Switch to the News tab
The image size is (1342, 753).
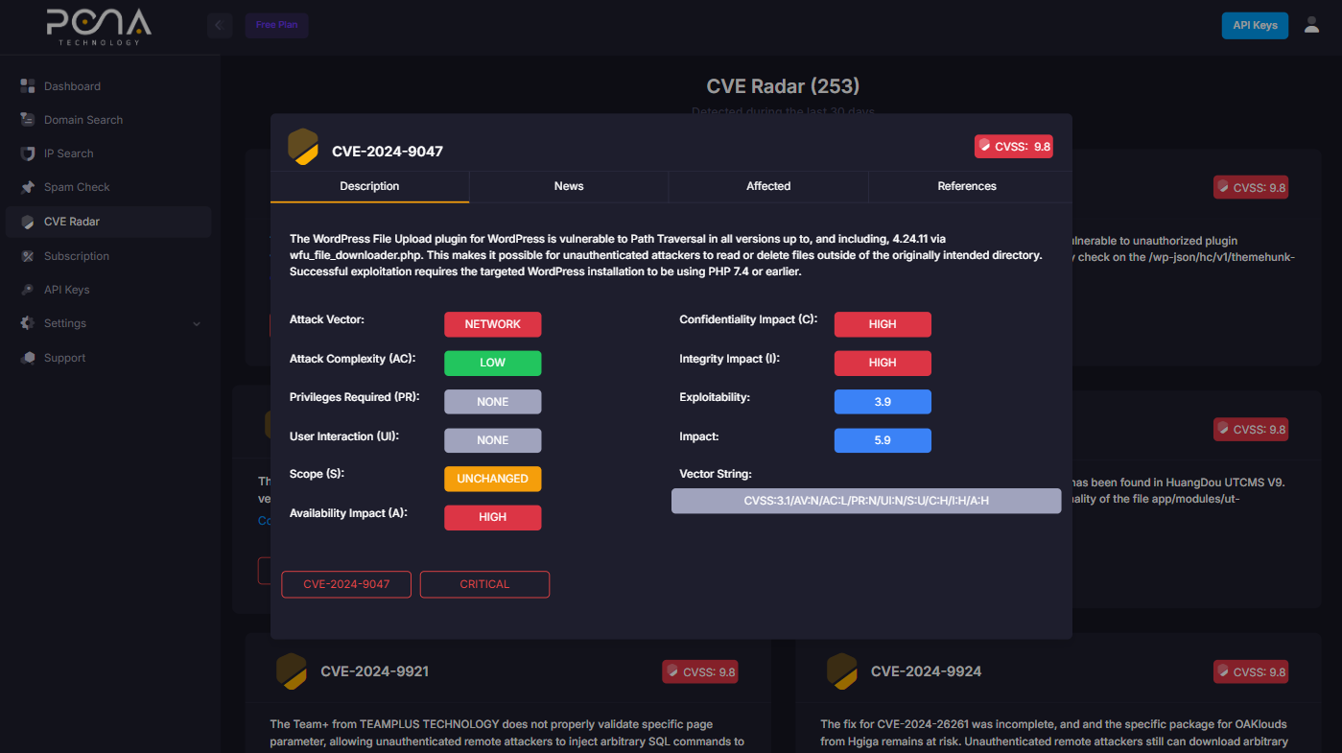click(x=569, y=186)
